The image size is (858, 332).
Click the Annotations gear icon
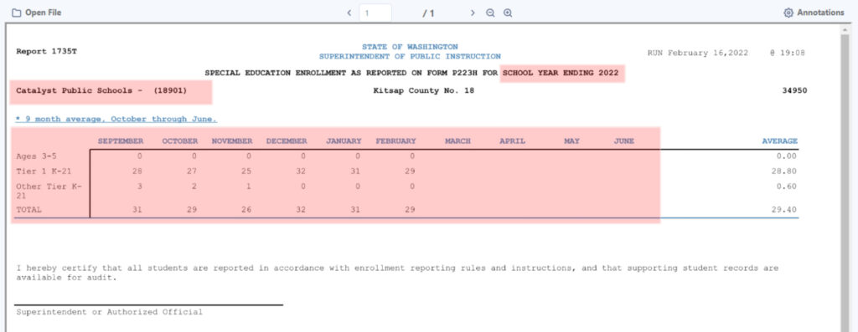[788, 13]
